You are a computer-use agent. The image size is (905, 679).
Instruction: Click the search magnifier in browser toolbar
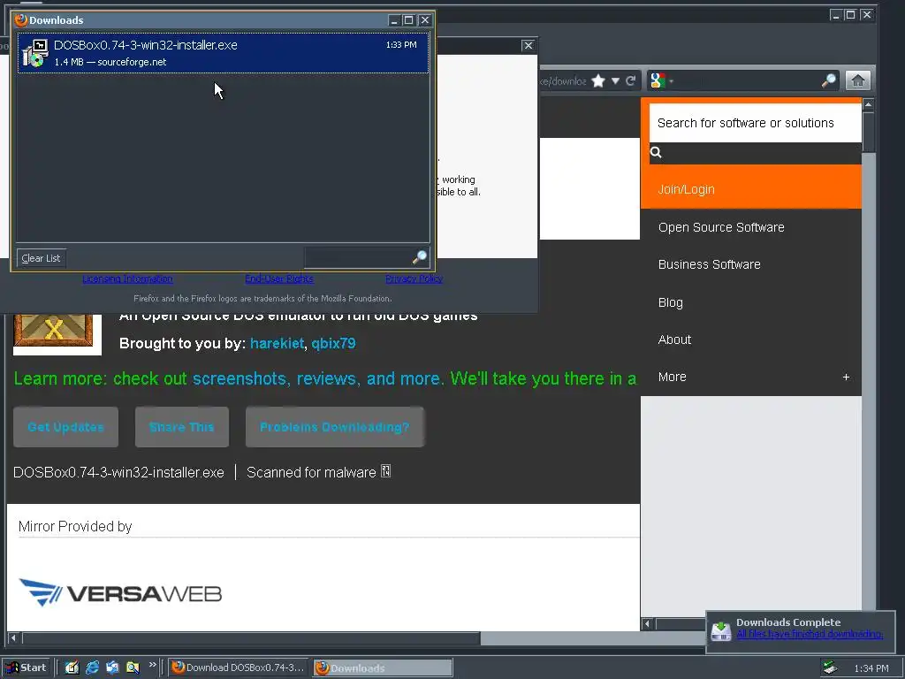828,80
